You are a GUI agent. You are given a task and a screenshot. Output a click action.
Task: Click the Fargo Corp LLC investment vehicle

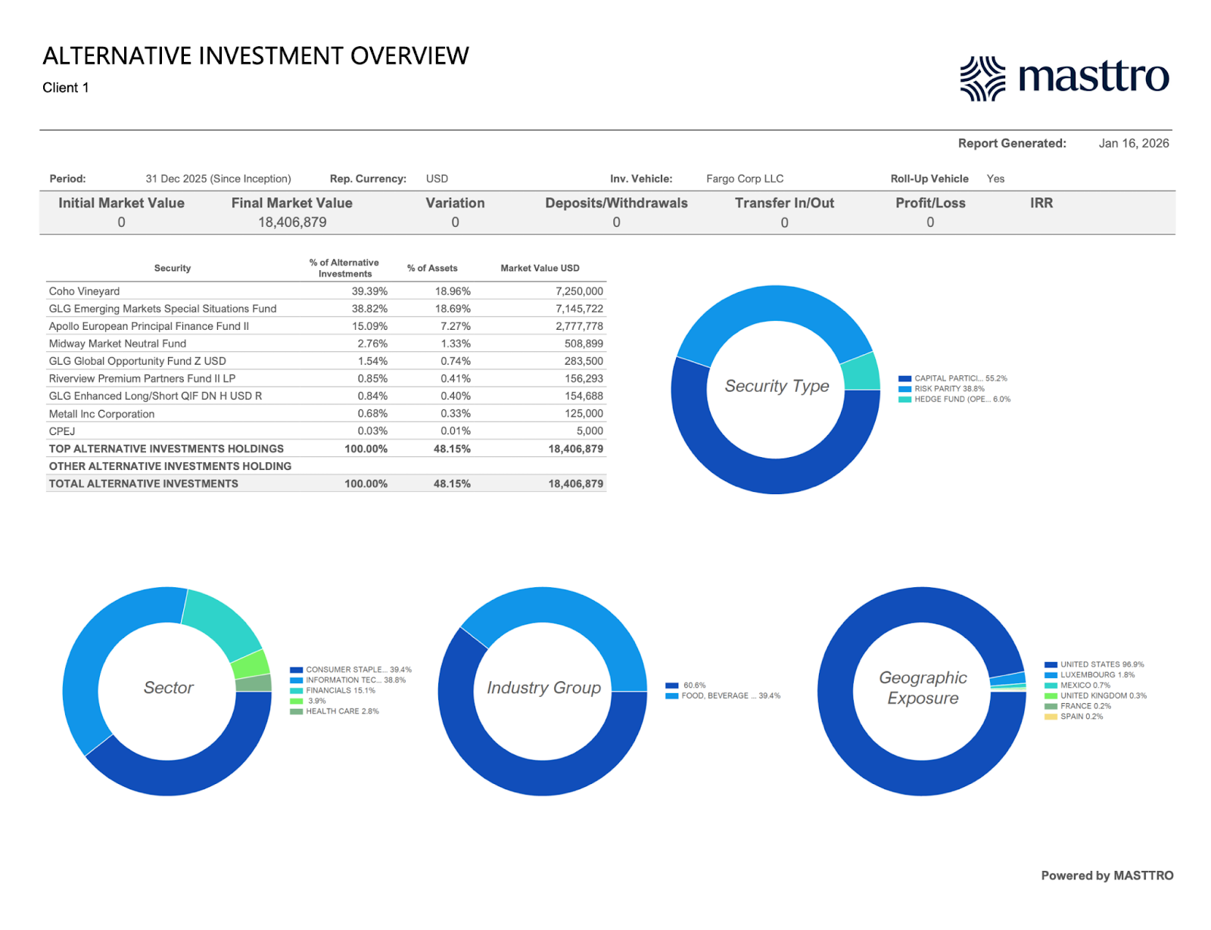[745, 179]
